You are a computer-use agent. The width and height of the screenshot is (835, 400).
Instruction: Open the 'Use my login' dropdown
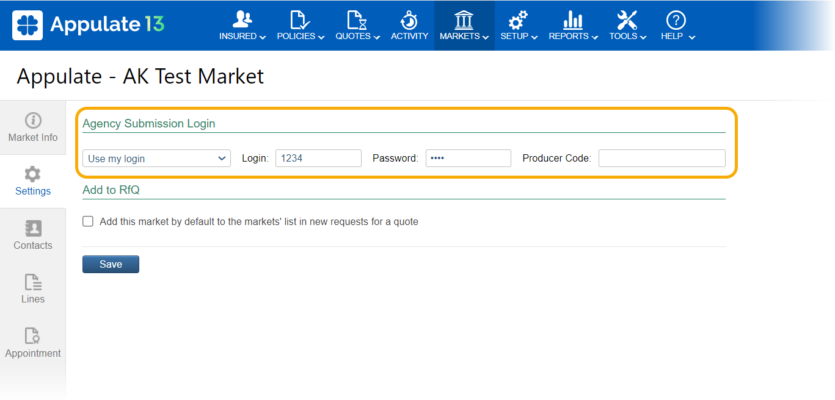click(x=156, y=159)
